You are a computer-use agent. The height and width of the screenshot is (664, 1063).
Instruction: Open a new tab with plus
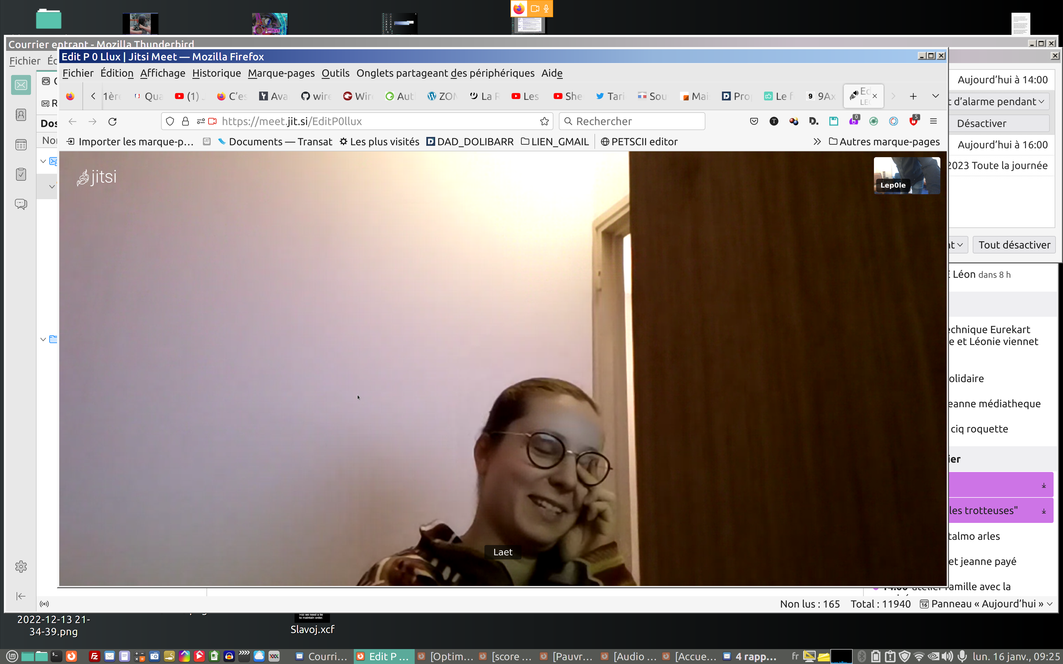click(x=913, y=96)
